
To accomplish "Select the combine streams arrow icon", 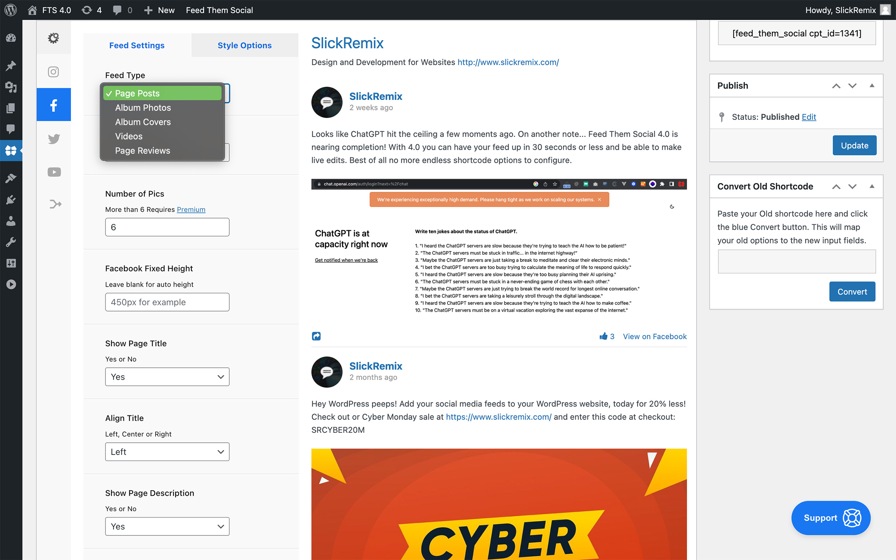I will pos(55,204).
